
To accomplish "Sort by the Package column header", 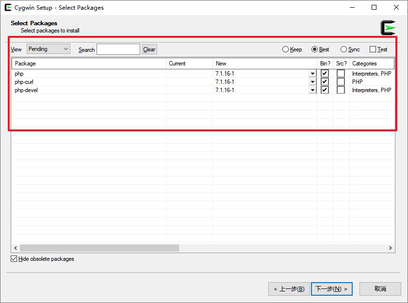I will pyautogui.click(x=89, y=64).
